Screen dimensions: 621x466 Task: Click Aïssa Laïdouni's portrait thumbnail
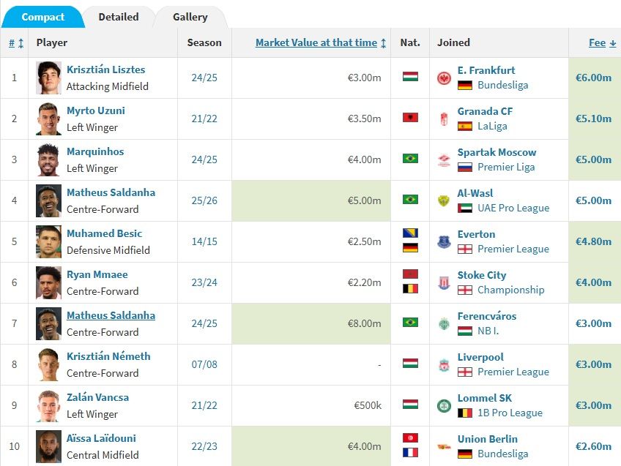click(x=49, y=446)
